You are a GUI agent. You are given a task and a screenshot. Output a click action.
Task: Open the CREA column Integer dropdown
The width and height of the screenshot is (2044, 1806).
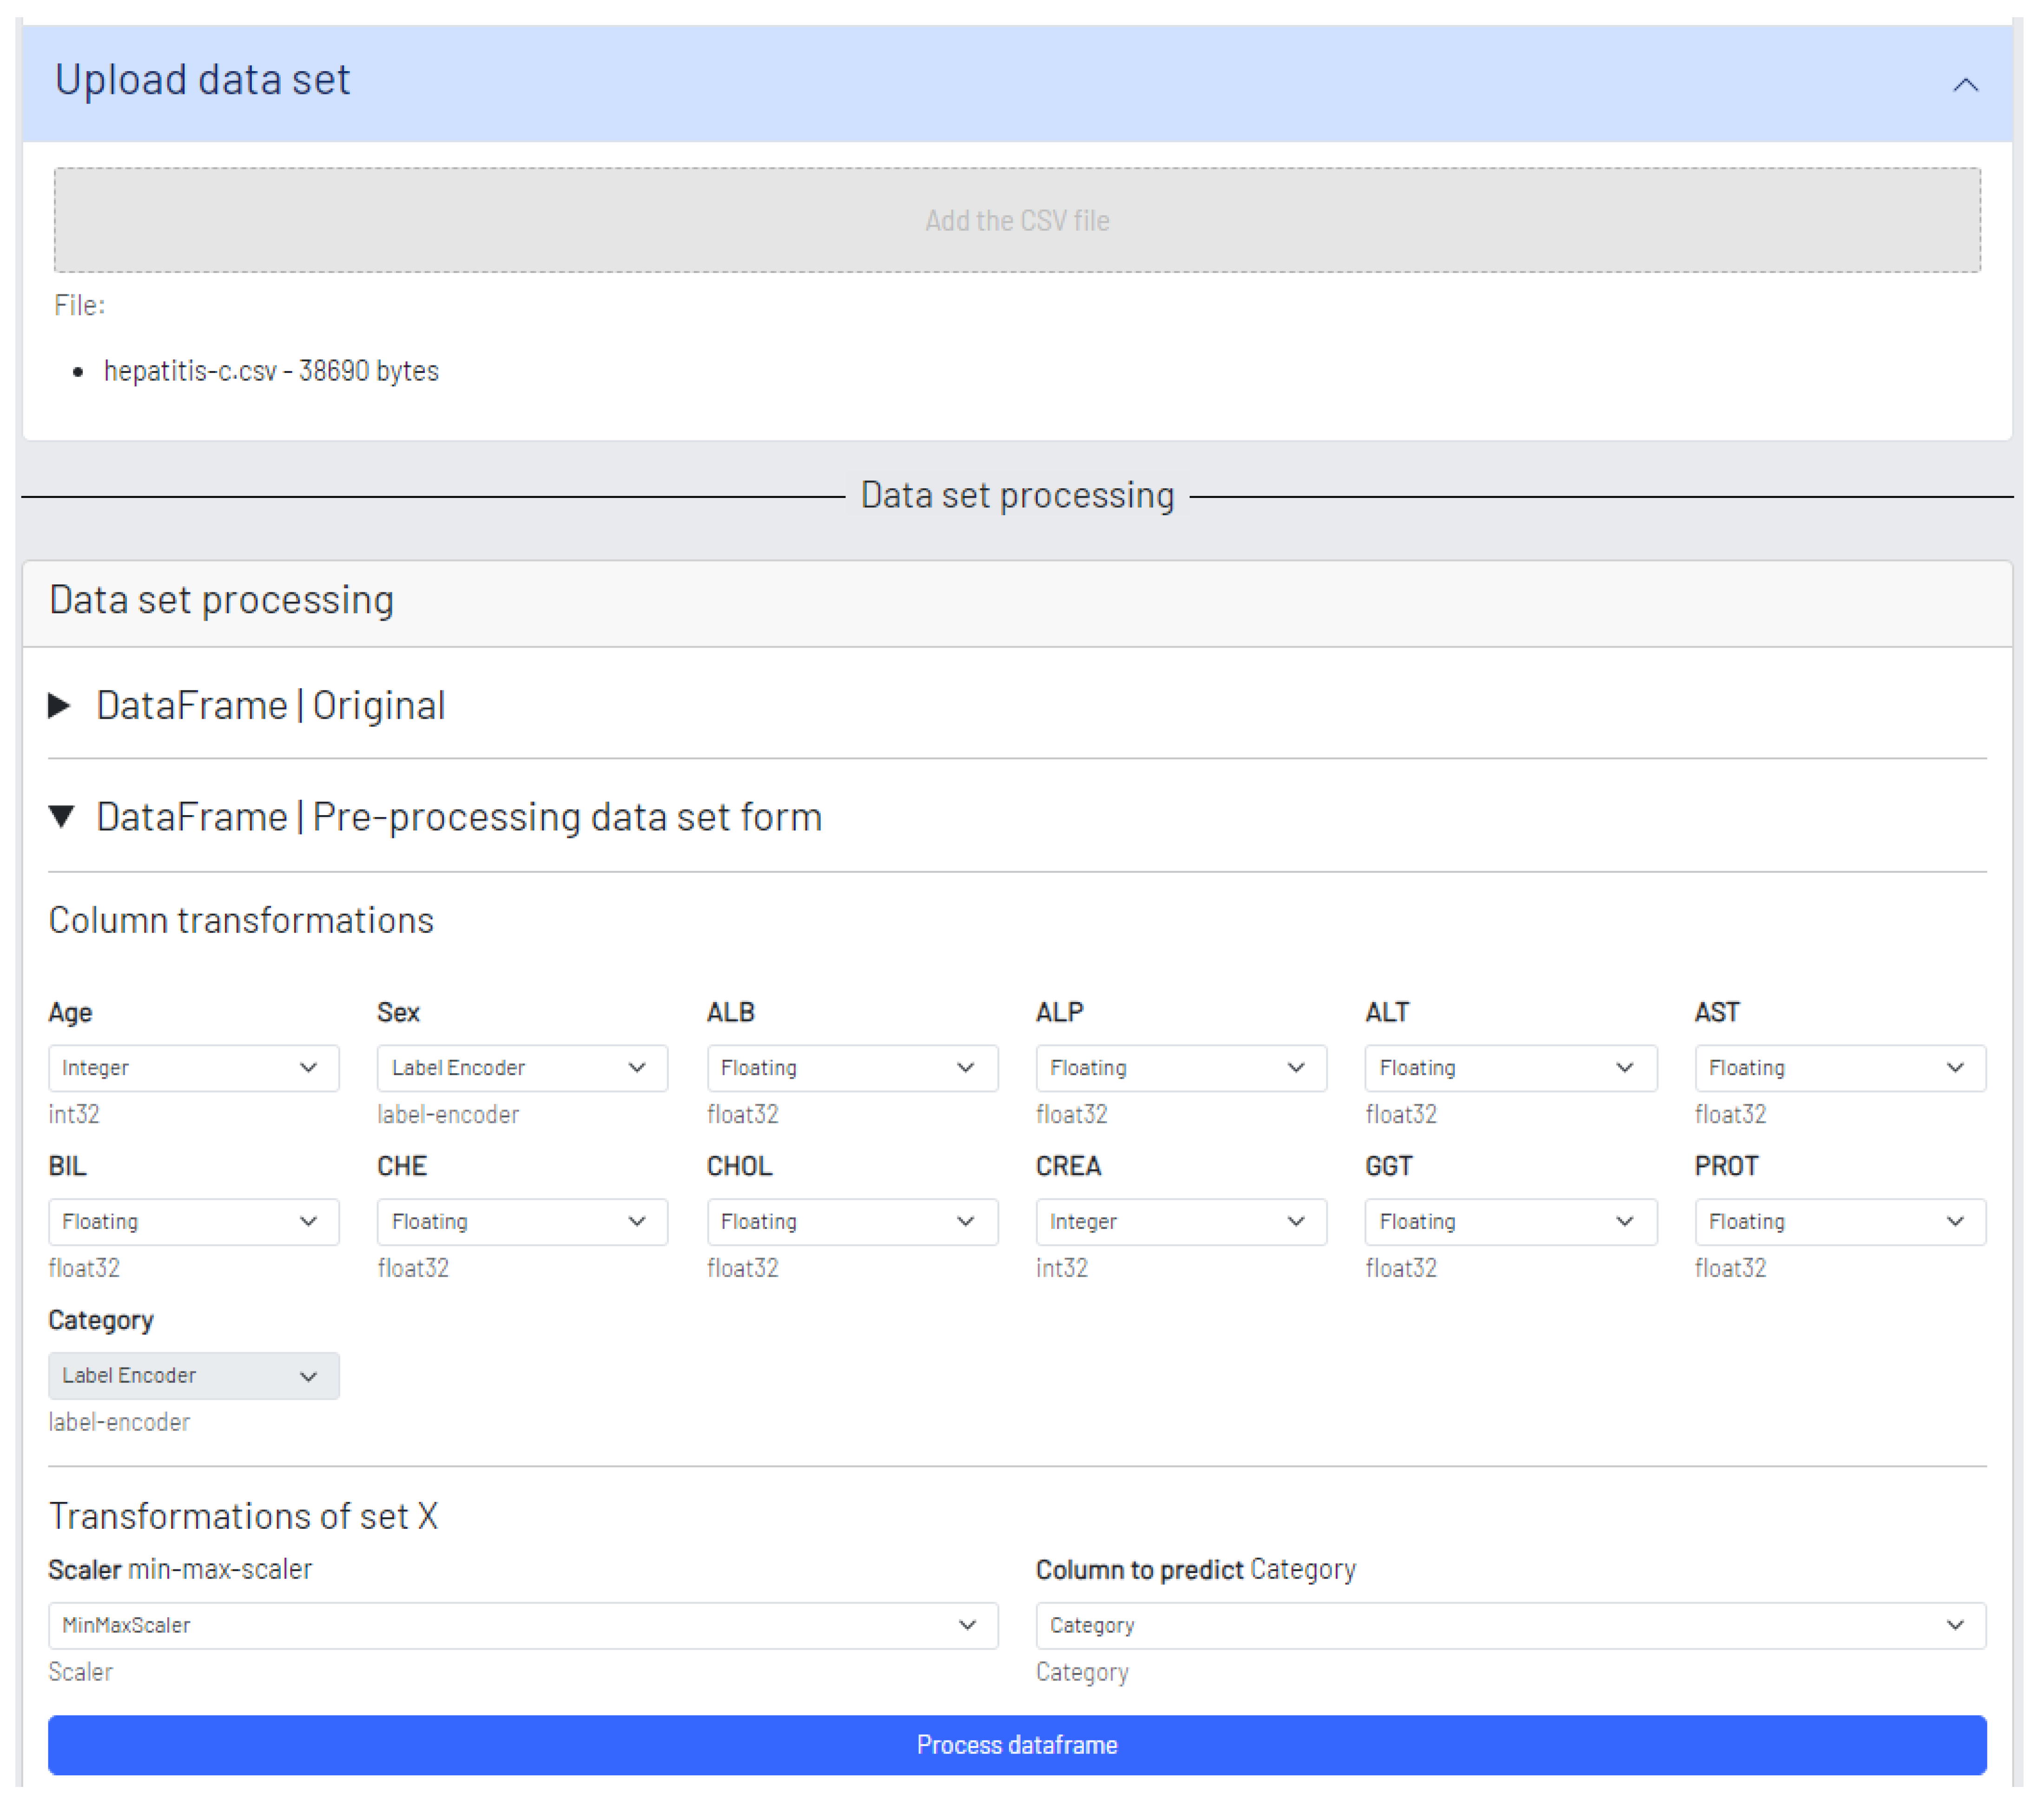coord(1180,1222)
